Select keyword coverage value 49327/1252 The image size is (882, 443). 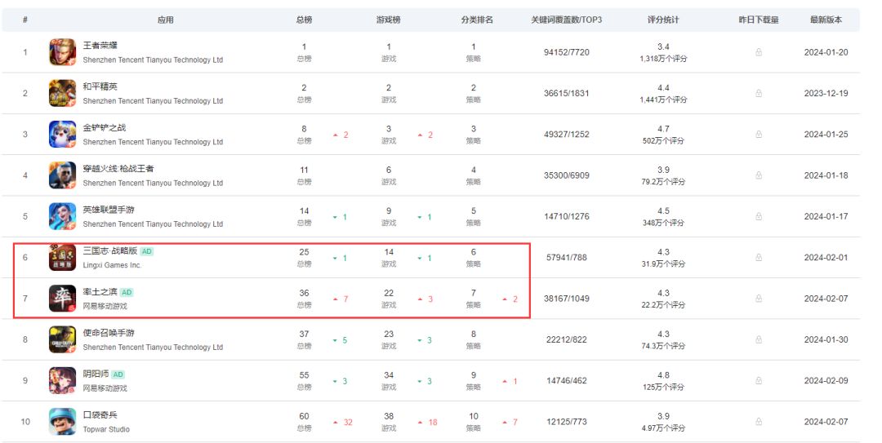tap(567, 135)
